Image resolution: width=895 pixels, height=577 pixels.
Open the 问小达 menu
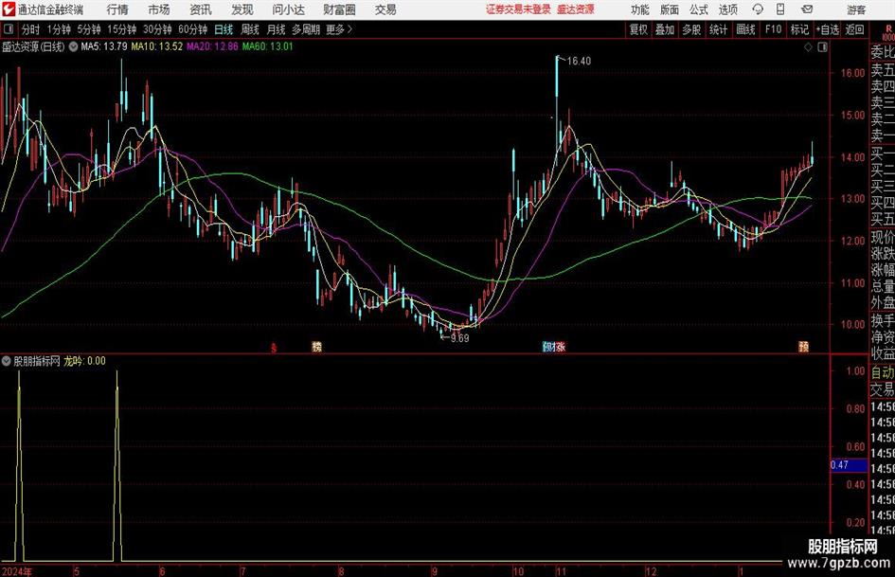(x=288, y=9)
